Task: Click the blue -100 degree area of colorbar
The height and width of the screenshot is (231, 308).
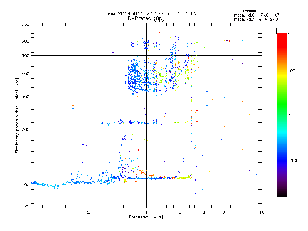Action: click(x=282, y=161)
